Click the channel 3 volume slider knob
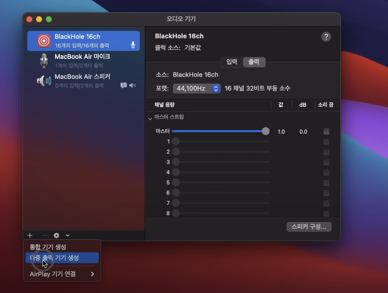 tap(176, 162)
